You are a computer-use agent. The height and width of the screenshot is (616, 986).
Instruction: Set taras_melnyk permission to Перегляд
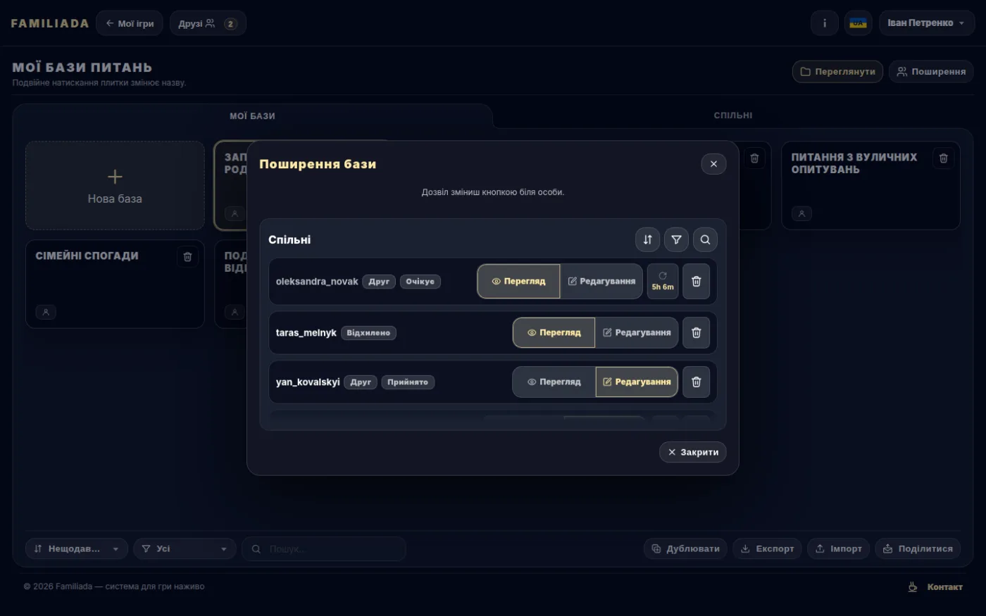(x=554, y=332)
